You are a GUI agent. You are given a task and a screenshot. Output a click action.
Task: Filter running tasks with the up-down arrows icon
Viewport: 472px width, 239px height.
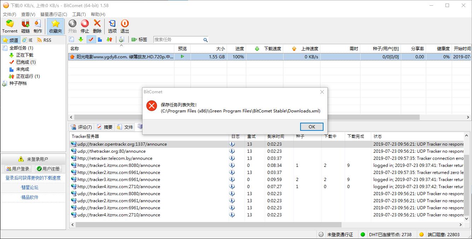click(x=110, y=40)
